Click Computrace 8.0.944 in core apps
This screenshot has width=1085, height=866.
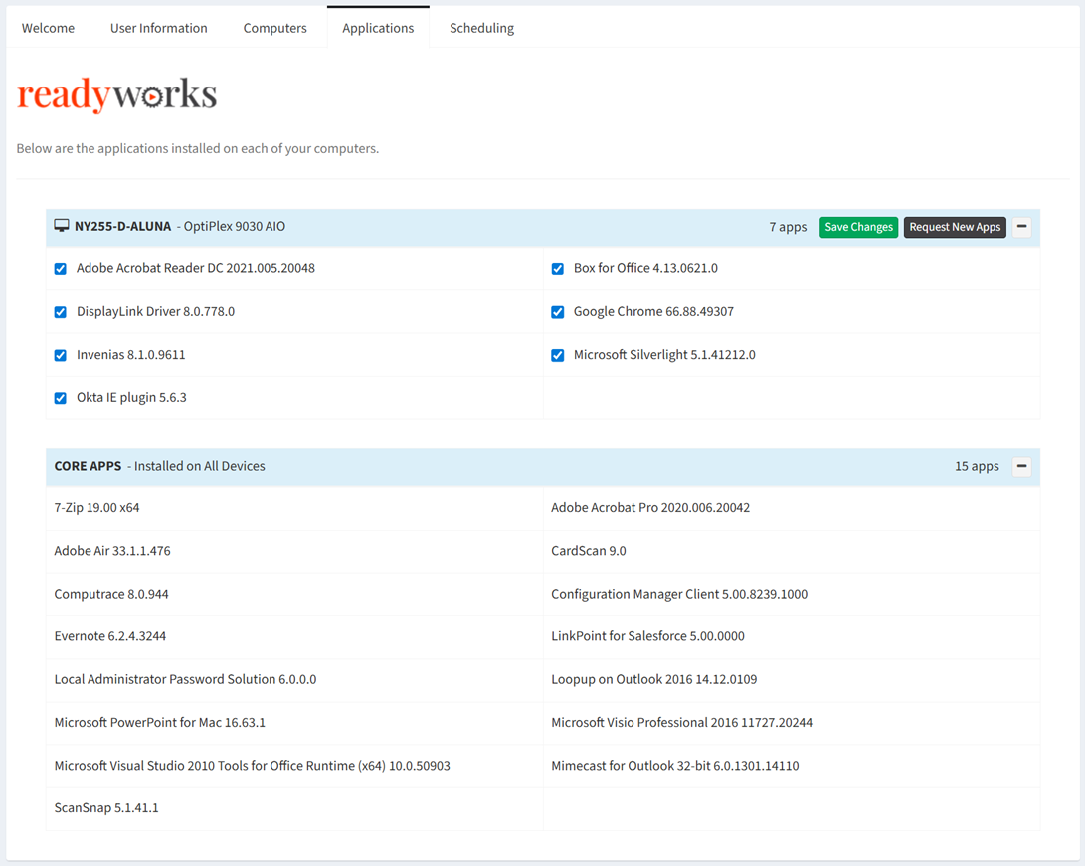click(x=111, y=594)
